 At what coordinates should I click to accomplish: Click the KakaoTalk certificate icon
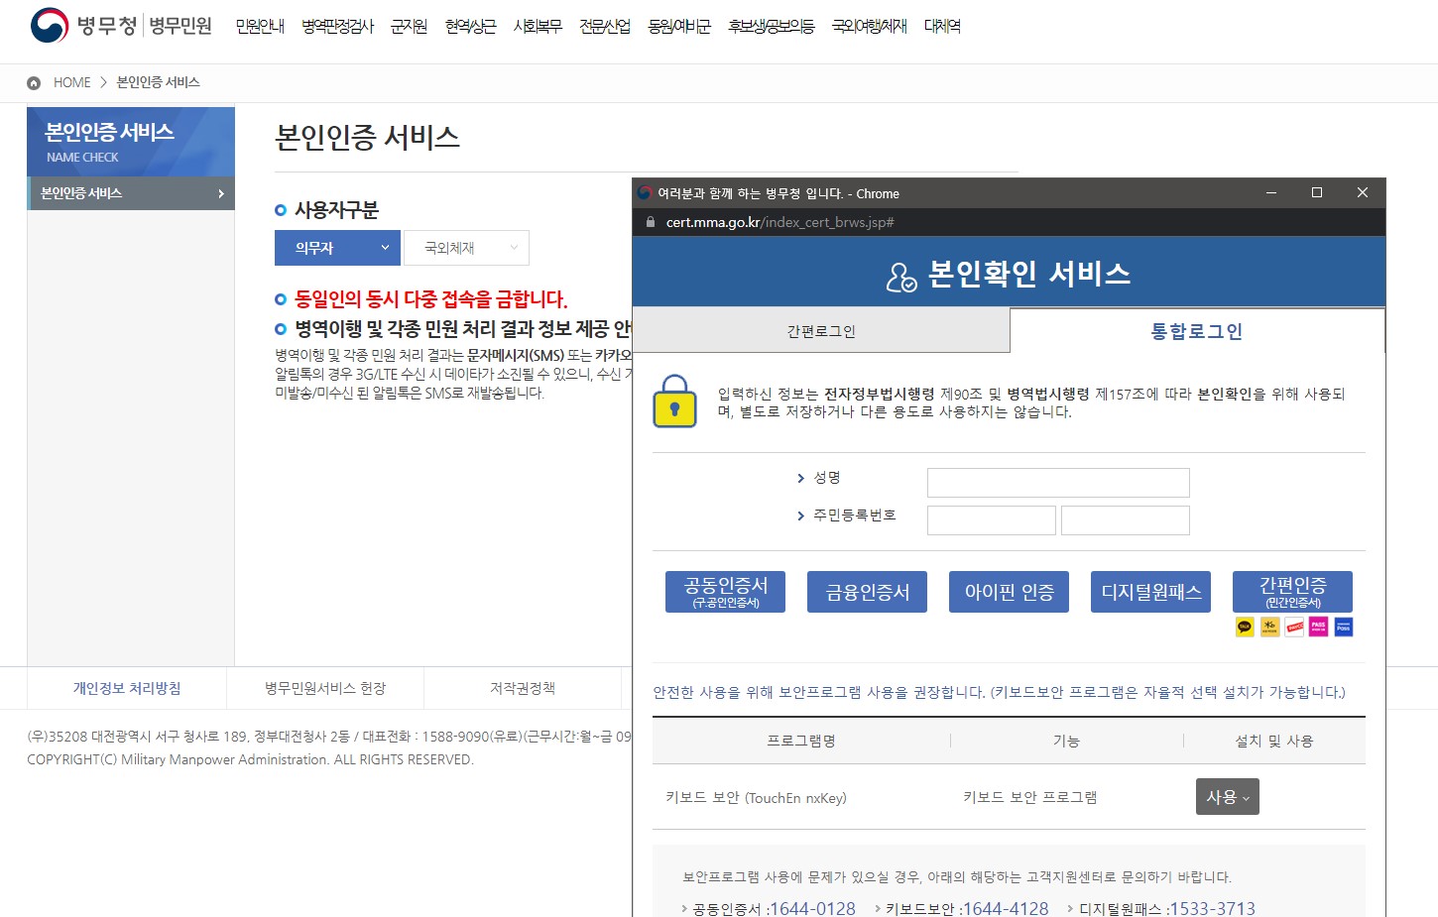tap(1246, 627)
